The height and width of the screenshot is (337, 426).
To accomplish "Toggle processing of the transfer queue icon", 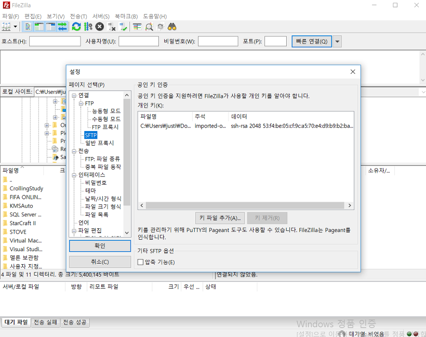I will click(x=88, y=27).
